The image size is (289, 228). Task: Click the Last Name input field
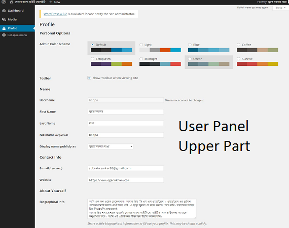click(126, 123)
